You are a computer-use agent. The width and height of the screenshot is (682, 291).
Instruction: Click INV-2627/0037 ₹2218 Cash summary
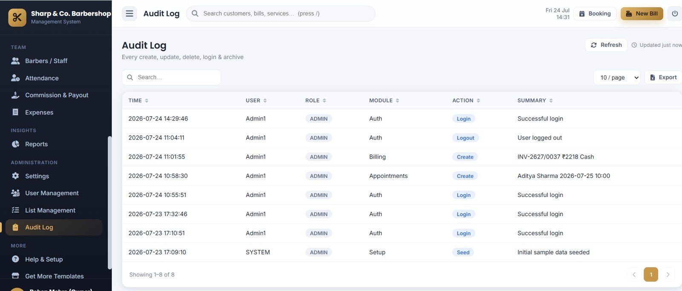pos(556,157)
